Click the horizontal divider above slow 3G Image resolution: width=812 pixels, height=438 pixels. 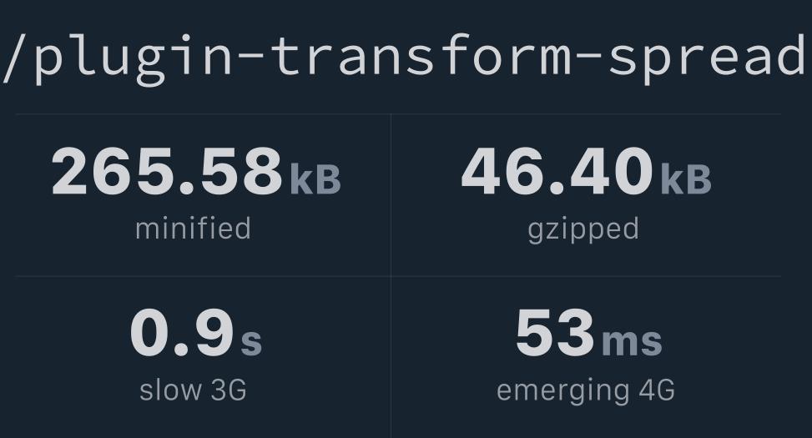tap(203, 276)
